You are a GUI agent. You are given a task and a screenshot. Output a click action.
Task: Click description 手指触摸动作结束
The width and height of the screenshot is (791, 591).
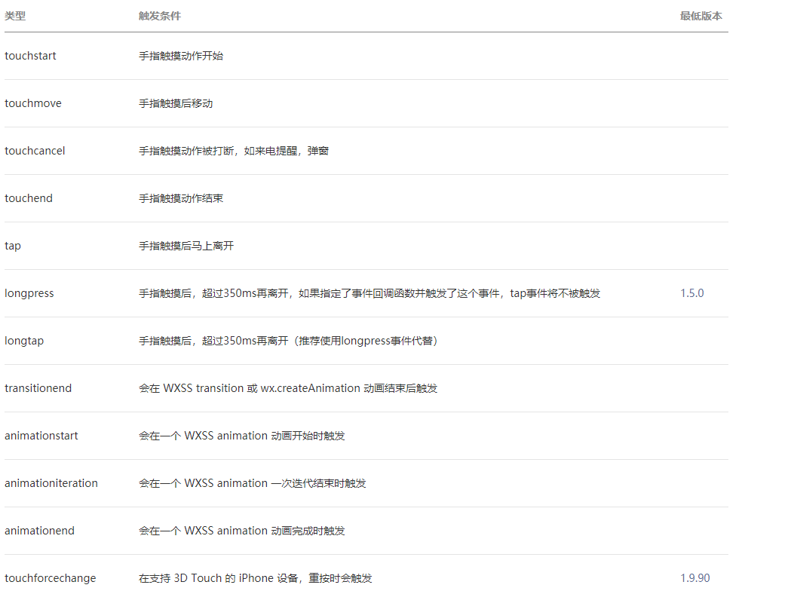tap(181, 198)
